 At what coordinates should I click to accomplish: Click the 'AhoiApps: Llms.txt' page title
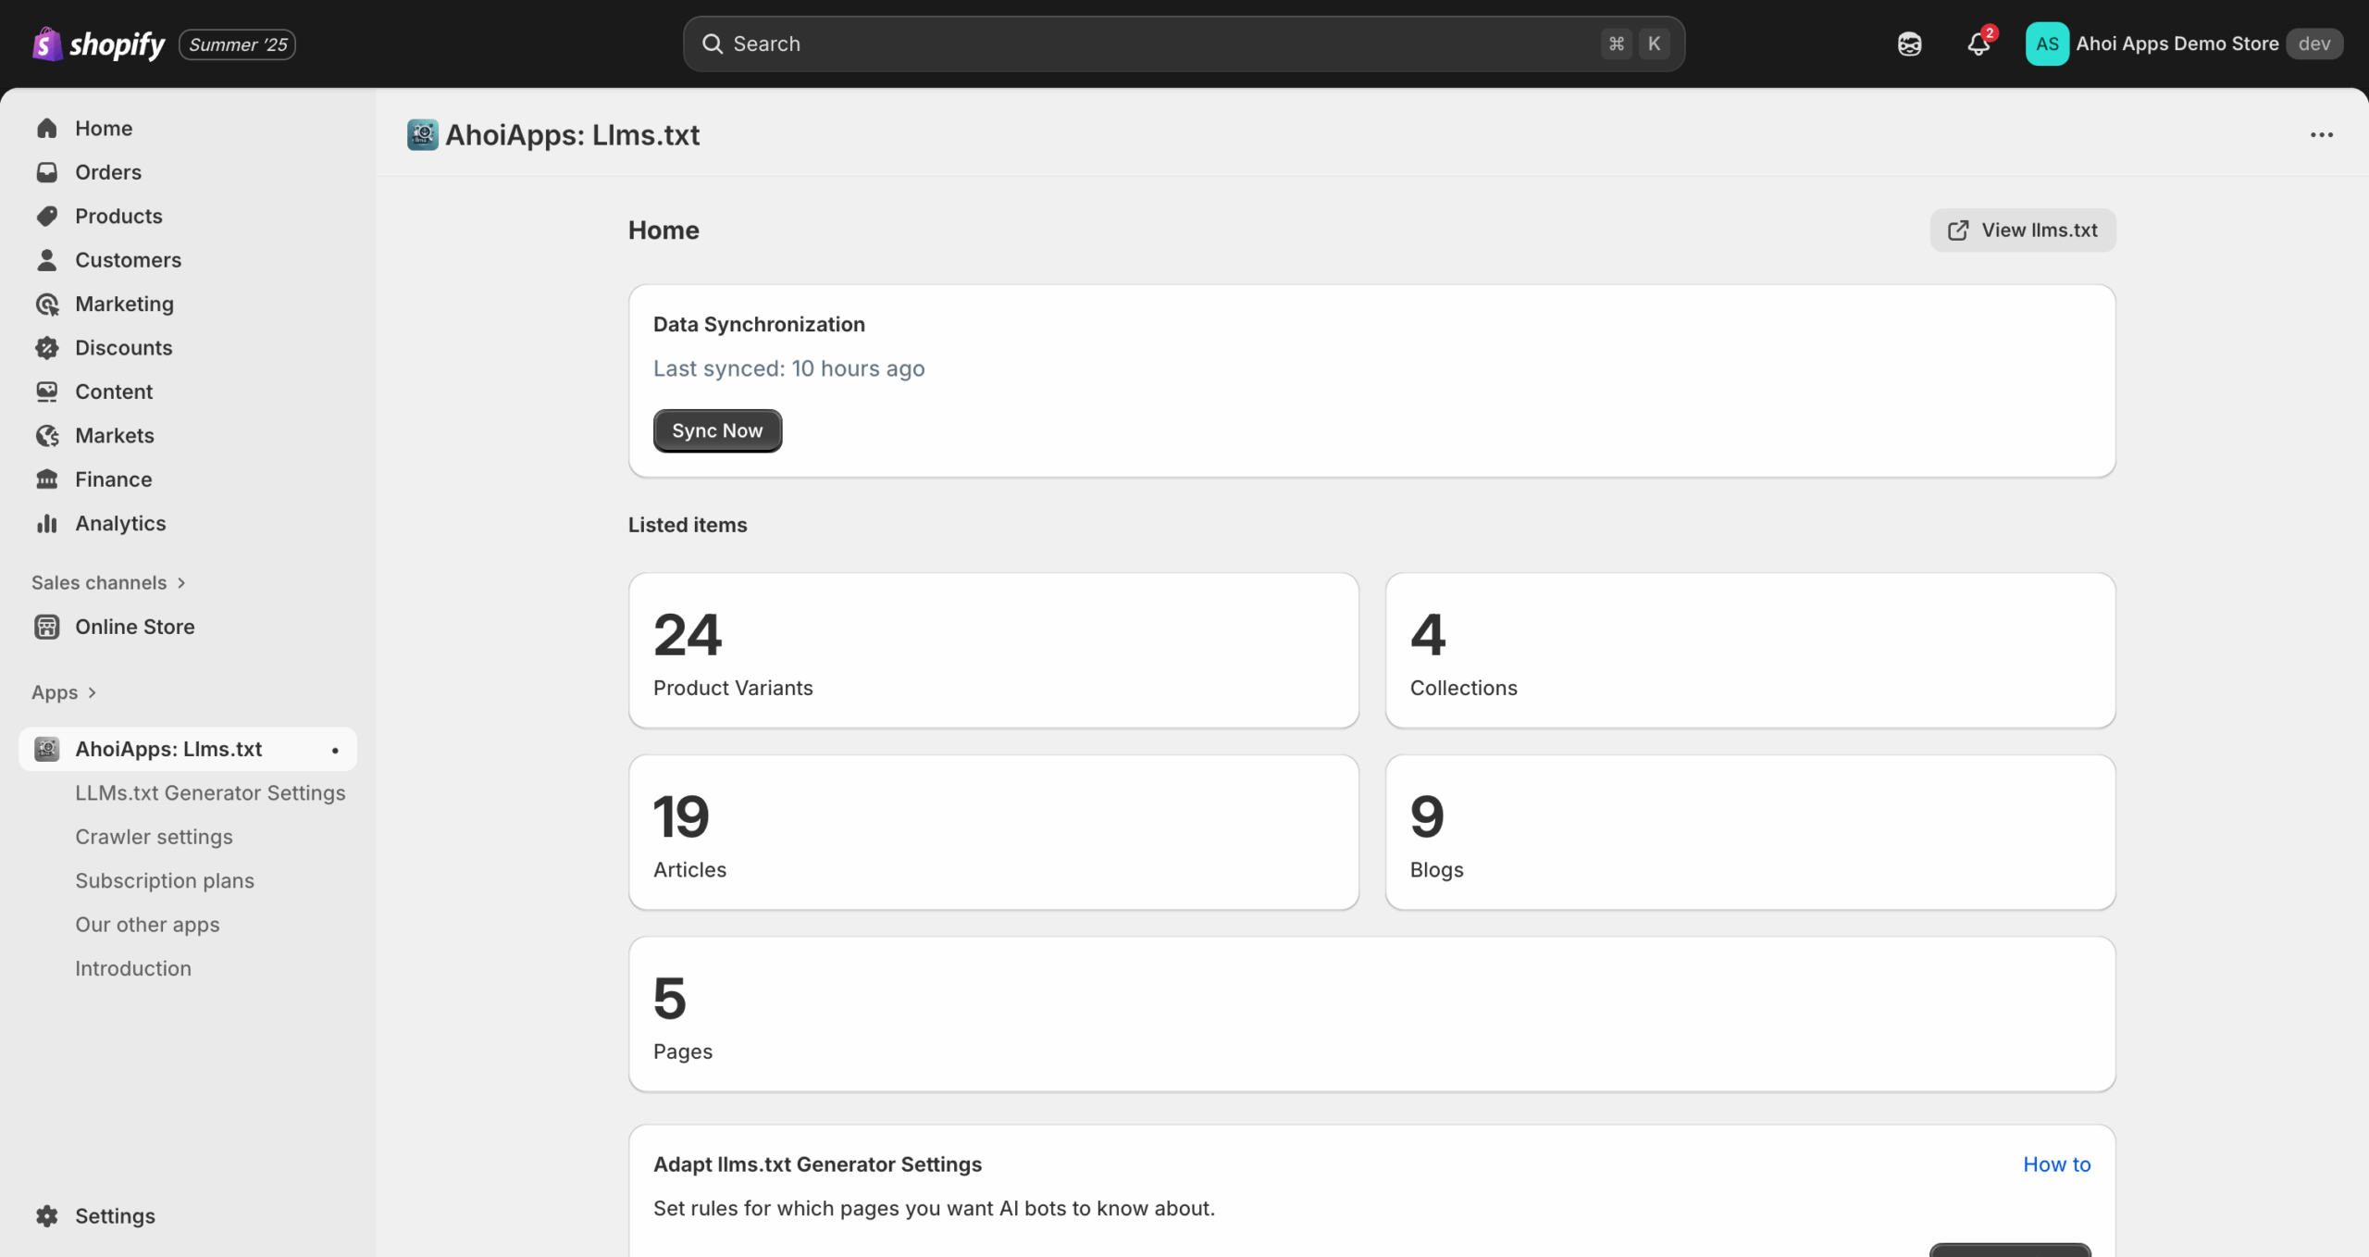tap(572, 135)
